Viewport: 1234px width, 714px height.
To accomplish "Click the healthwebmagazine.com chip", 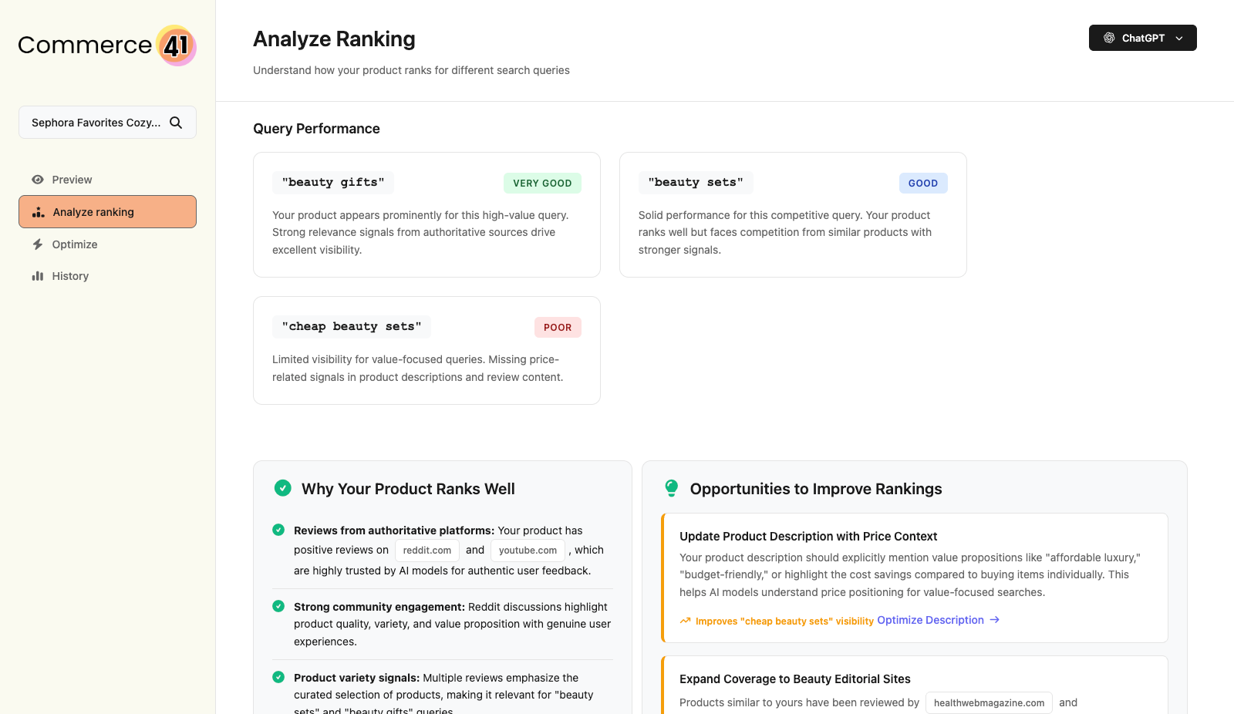I will click(988, 702).
